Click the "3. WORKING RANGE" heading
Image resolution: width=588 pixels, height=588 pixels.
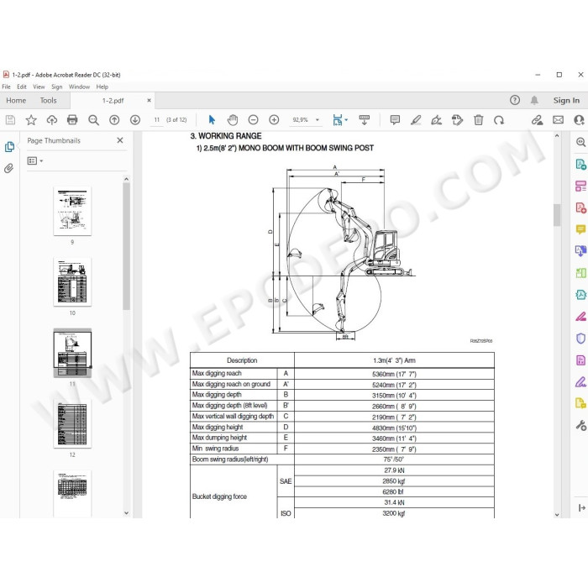click(x=226, y=136)
